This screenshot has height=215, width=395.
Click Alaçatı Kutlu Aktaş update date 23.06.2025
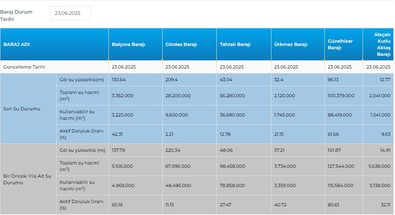(379, 67)
